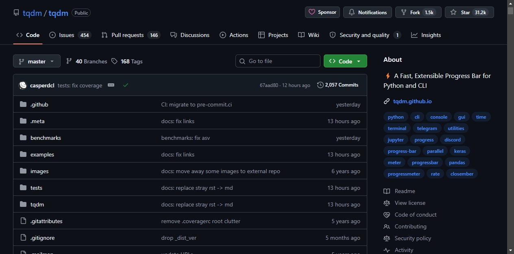The height and width of the screenshot is (254, 514).
Task: Click the link chain icon beside tqdm.github.io
Action: tap(387, 101)
